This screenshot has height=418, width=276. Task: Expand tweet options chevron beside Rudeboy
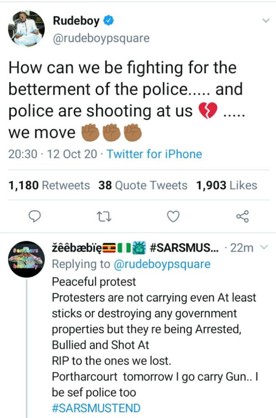[266, 20]
